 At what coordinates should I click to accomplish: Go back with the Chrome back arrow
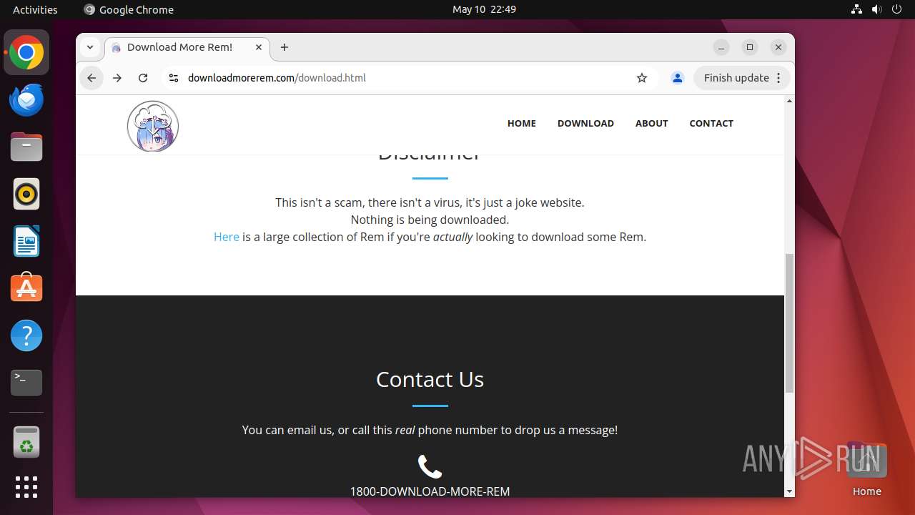tap(91, 78)
